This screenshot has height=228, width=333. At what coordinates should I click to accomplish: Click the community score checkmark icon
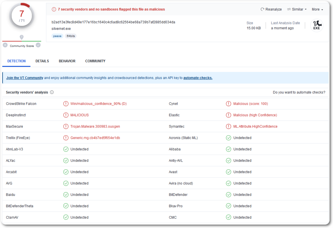coord(38,45)
